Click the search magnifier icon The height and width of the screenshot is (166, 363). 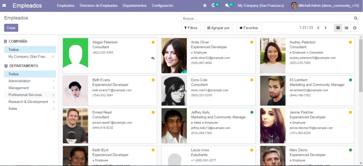[x=356, y=18]
